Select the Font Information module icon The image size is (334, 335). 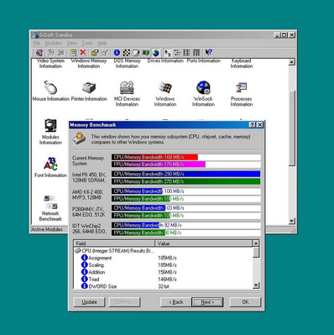50,164
